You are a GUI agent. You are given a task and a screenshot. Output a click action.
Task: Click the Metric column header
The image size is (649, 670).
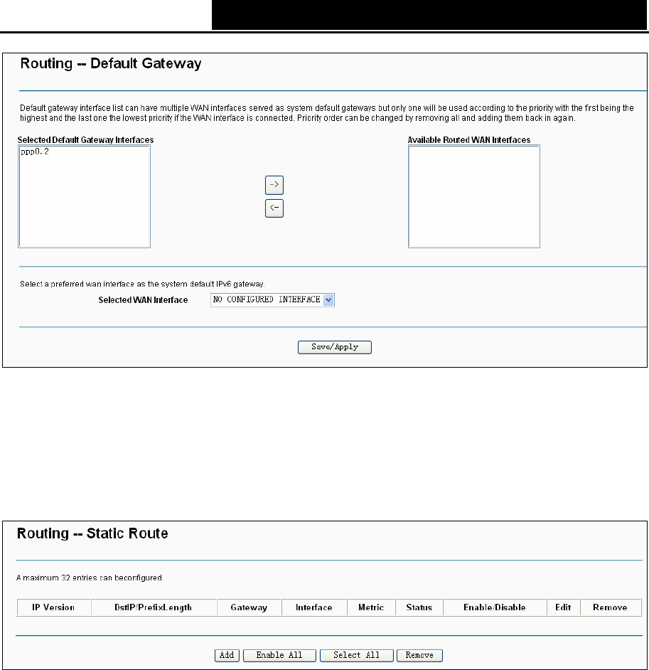(371, 607)
